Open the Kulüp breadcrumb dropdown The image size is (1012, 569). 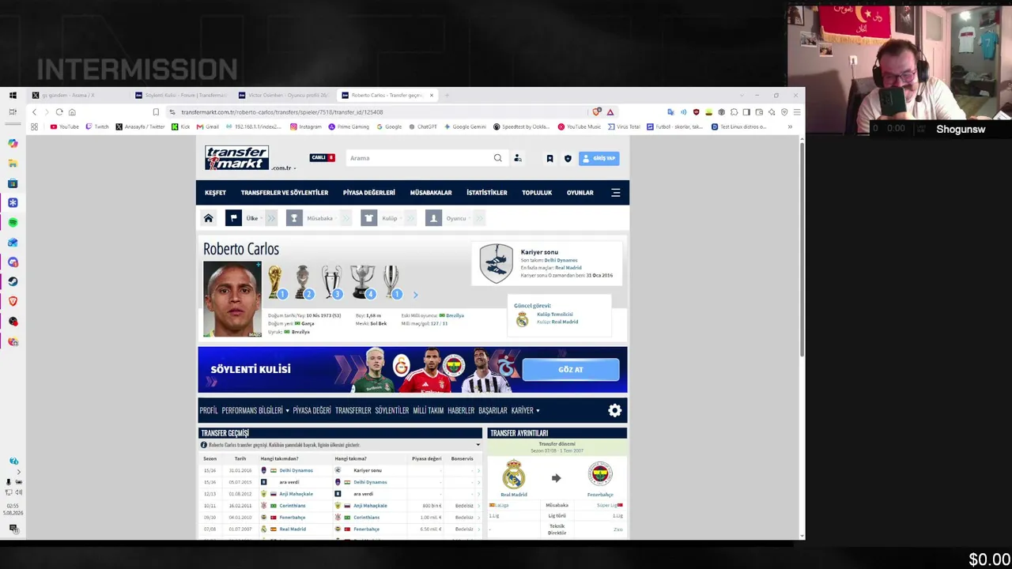point(390,218)
